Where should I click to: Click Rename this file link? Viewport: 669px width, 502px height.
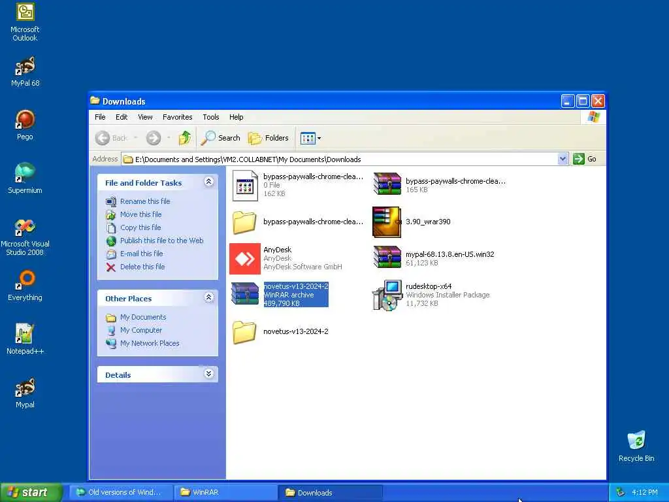click(145, 201)
